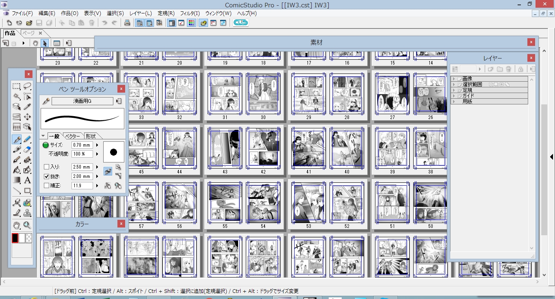Click the サイズ 0.70 mm field
This screenshot has width=555, height=299.
click(x=82, y=145)
